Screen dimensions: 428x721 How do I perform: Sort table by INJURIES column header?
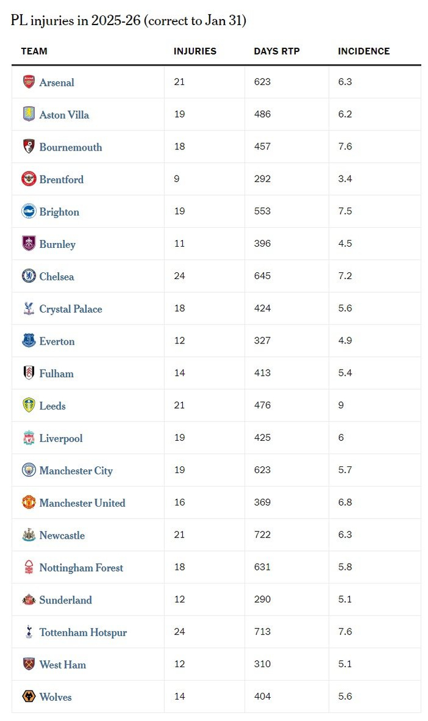pyautogui.click(x=195, y=51)
